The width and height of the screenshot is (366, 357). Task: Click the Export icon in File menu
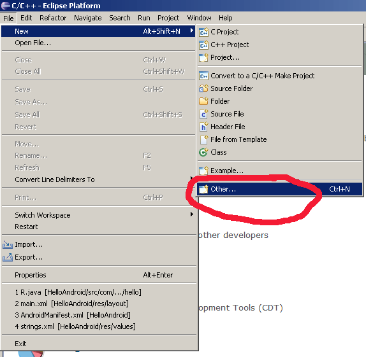[8, 257]
